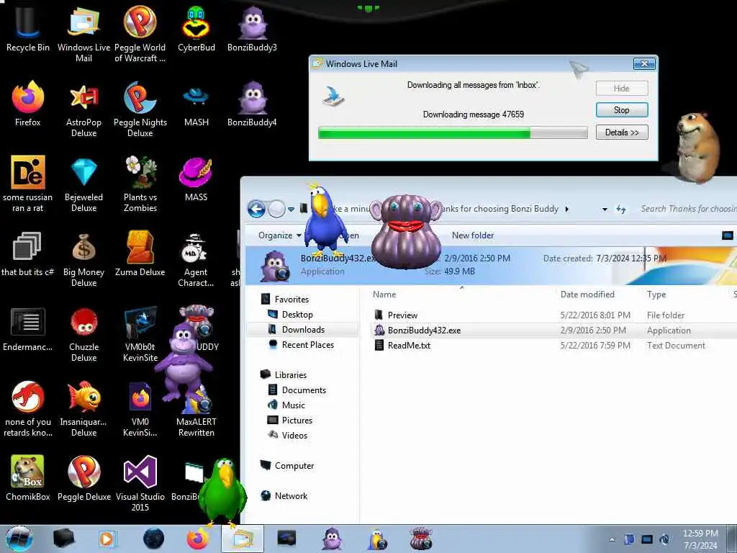
Task: Open Music library
Action: pos(294,405)
